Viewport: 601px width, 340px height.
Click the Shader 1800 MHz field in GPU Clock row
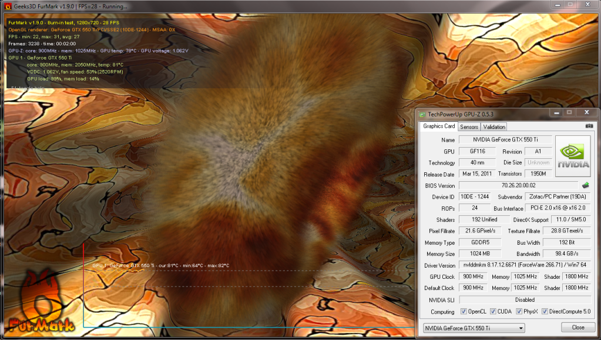(576, 276)
